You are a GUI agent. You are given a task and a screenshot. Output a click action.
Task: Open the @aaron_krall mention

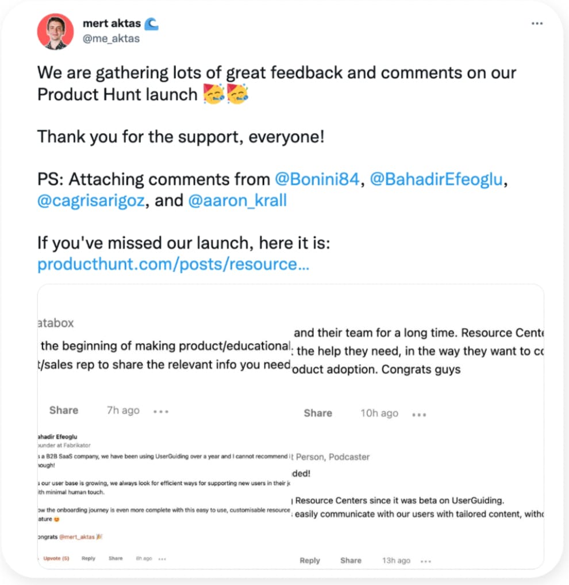237,201
